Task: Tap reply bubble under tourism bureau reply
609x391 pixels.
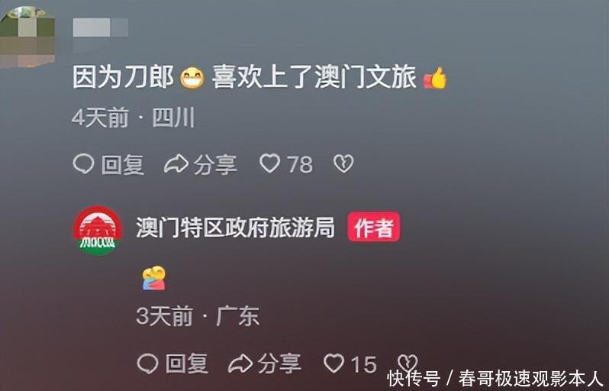Action: click(x=147, y=364)
